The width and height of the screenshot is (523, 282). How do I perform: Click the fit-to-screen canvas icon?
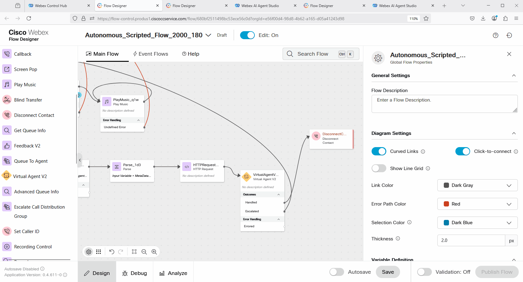click(x=134, y=252)
